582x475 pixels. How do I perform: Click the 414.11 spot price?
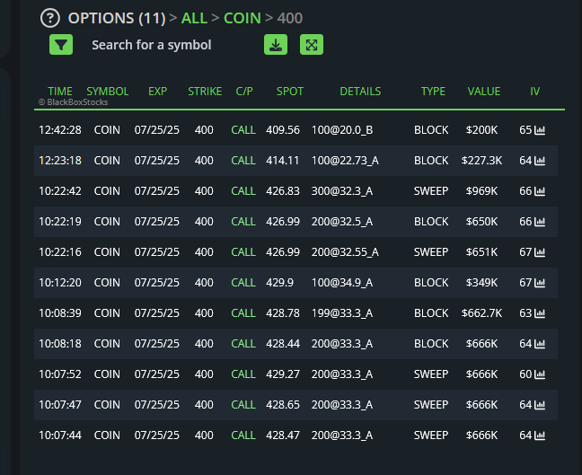click(282, 161)
